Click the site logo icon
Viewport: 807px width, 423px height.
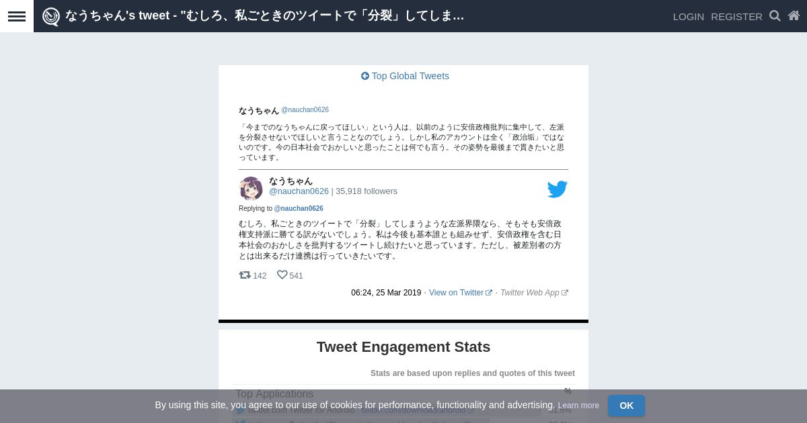(51, 16)
